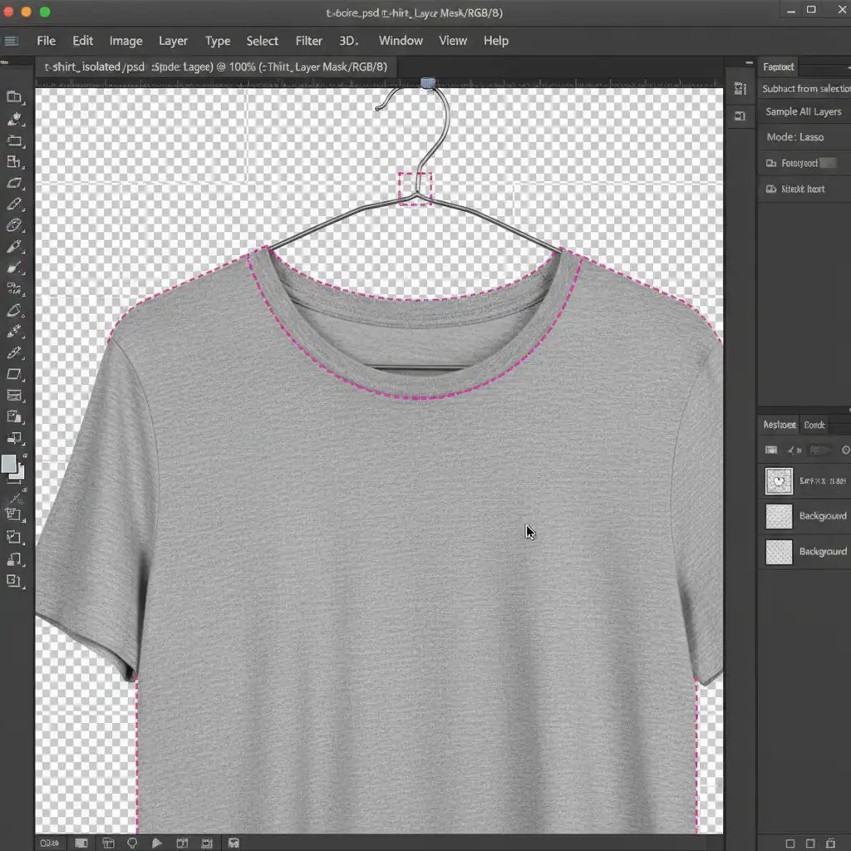Open the hamburger menu left of File
The height and width of the screenshot is (851, 851).
tap(12, 41)
